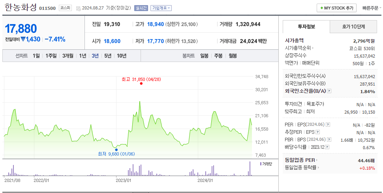This screenshot has height=193, width=383.
Task: Click the 최고 31,850 (04/28) label
Action: click(x=141, y=79)
